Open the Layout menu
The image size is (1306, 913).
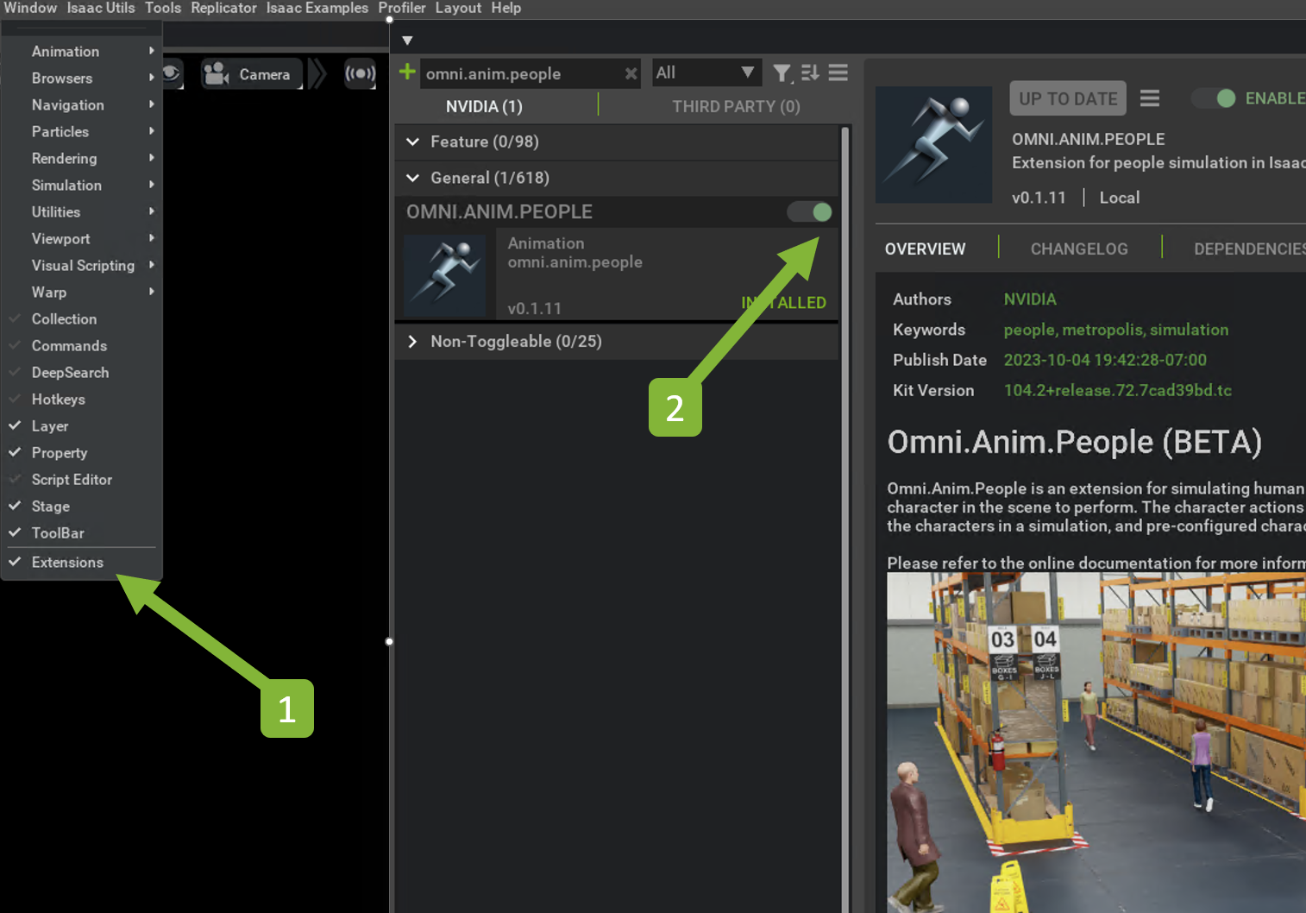[458, 8]
